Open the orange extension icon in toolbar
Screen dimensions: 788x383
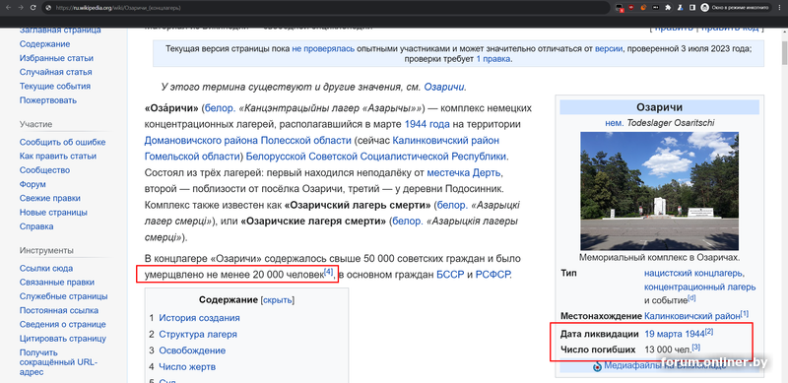[x=643, y=8]
